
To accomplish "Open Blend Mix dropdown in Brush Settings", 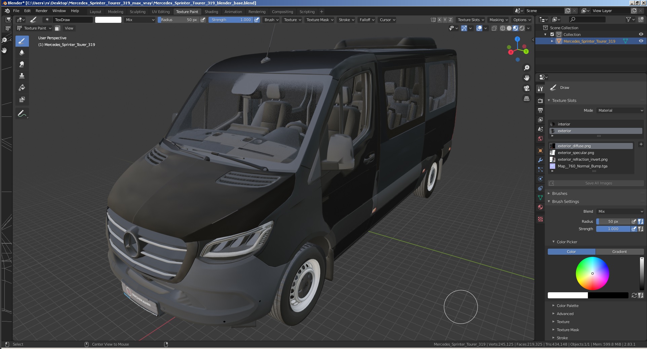I will tap(620, 211).
